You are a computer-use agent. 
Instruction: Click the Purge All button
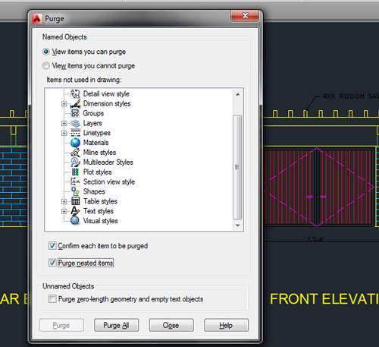(116, 325)
